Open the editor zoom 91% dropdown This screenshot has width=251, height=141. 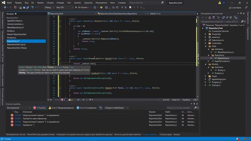(x=52, y=100)
